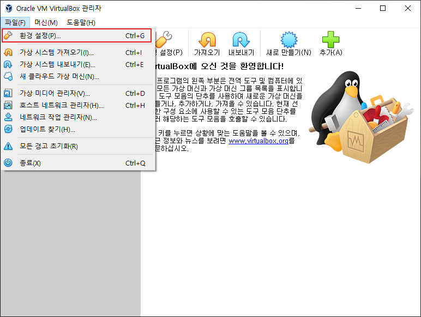
Task: Click the Tux penguin toolbox image
Action: (x=361, y=117)
